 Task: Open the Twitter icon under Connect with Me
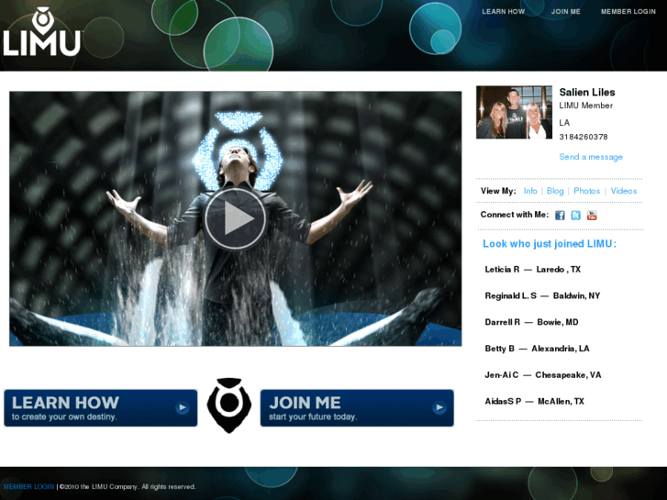[575, 216]
